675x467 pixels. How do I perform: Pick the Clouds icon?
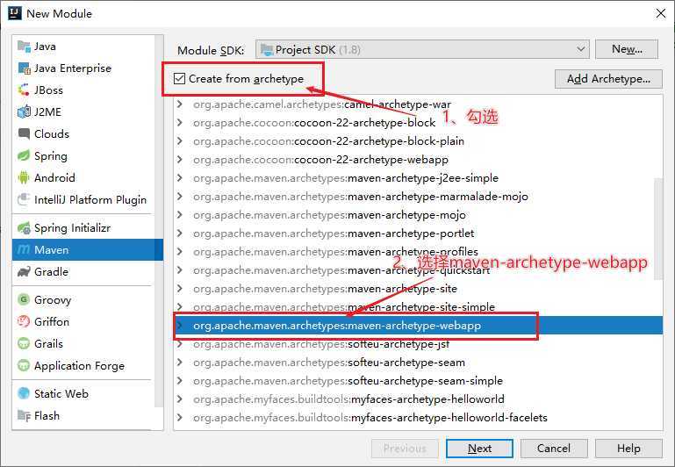tap(24, 133)
